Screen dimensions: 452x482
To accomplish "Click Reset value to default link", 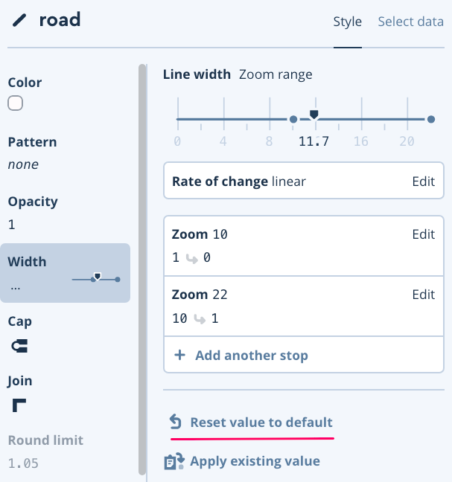I will (261, 422).
